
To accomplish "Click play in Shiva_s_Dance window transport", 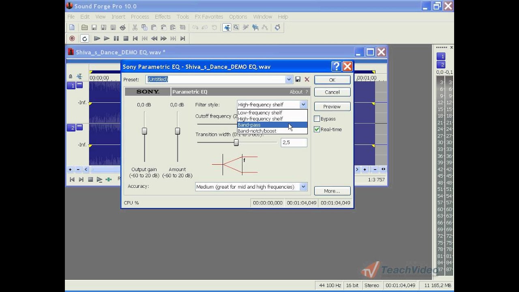I will (99, 179).
